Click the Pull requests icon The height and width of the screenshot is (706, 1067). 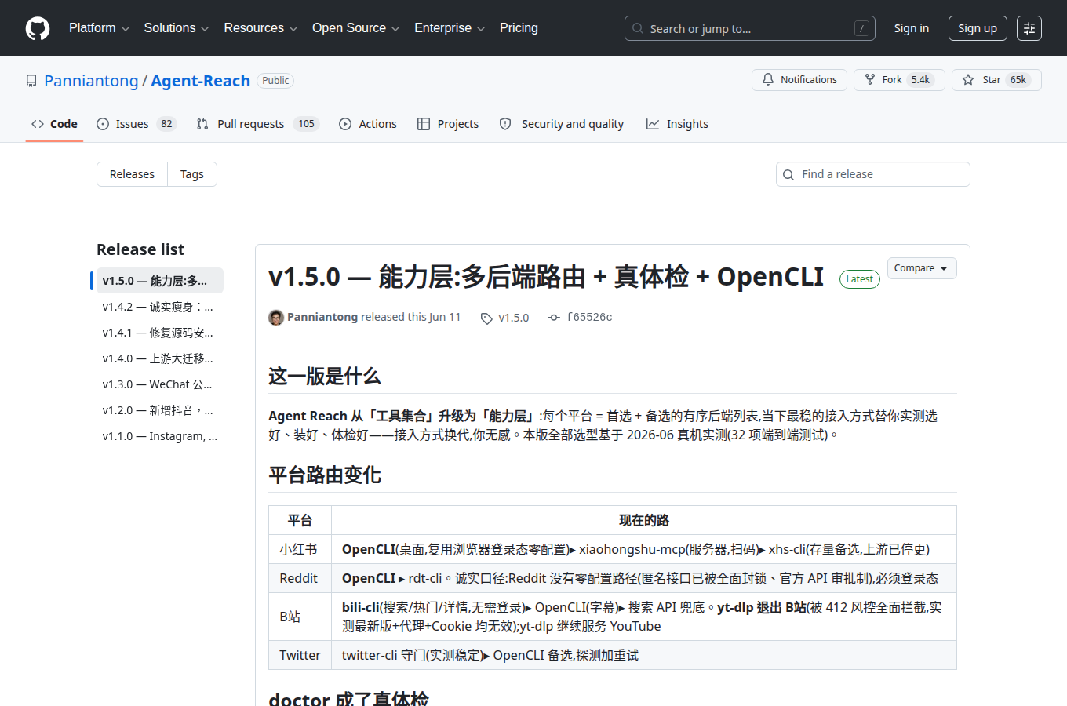point(202,124)
